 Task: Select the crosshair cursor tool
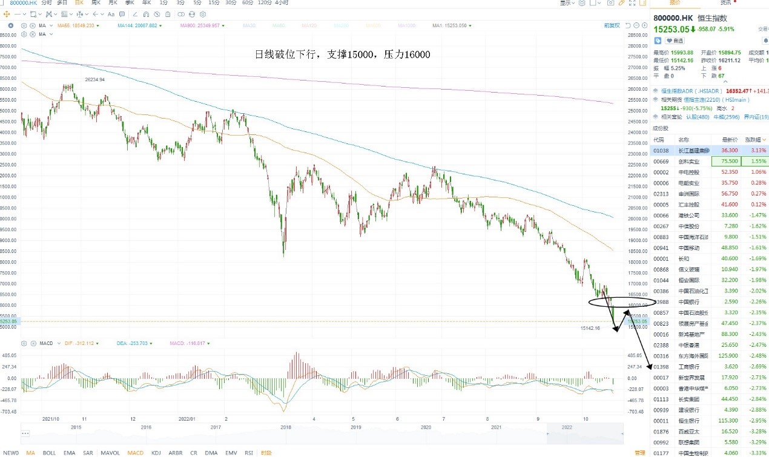pyautogui.click(x=7, y=14)
